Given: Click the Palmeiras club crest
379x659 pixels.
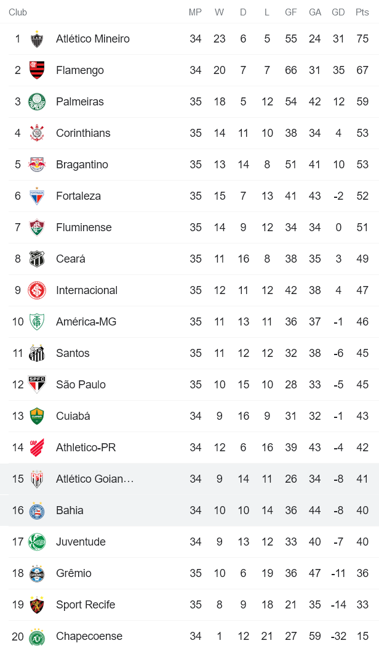Looking at the screenshot, I should 38,101.
